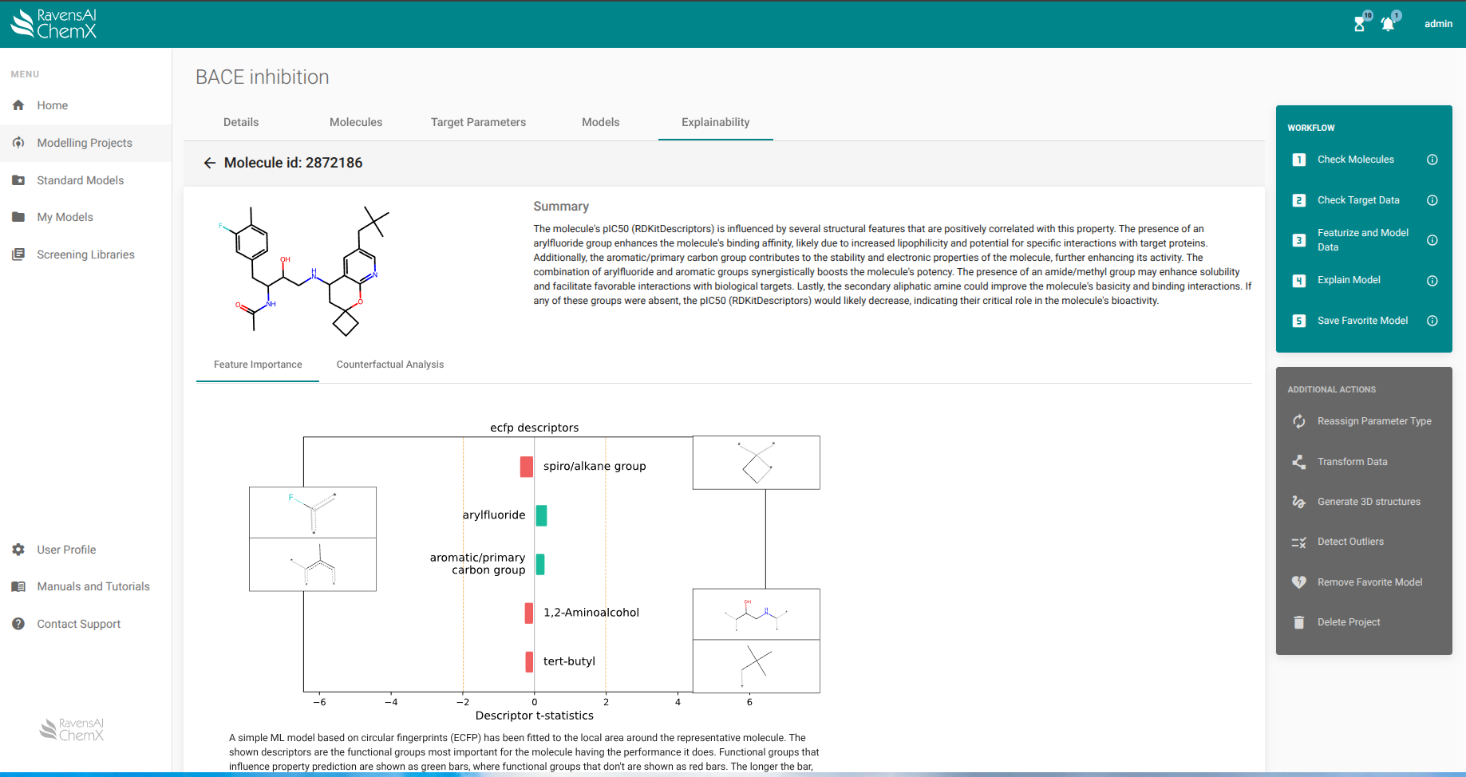Click info icon next to Explain Model

click(x=1432, y=281)
